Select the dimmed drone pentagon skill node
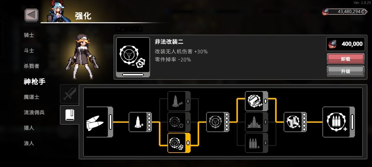 pos(179,122)
